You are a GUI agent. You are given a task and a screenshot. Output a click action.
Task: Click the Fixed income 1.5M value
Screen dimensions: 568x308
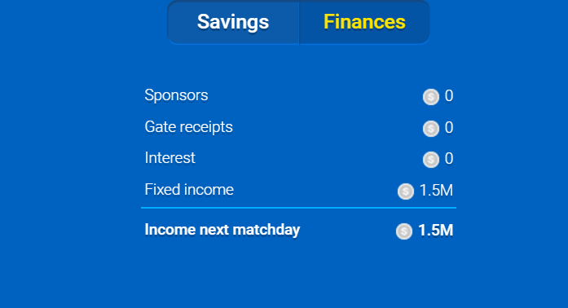[436, 191]
